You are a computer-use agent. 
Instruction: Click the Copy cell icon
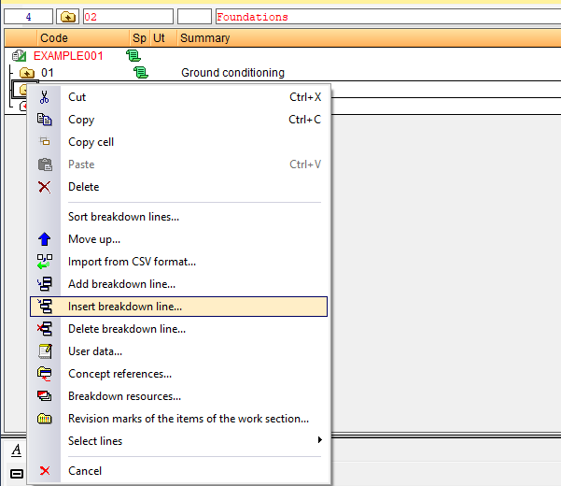click(45, 141)
